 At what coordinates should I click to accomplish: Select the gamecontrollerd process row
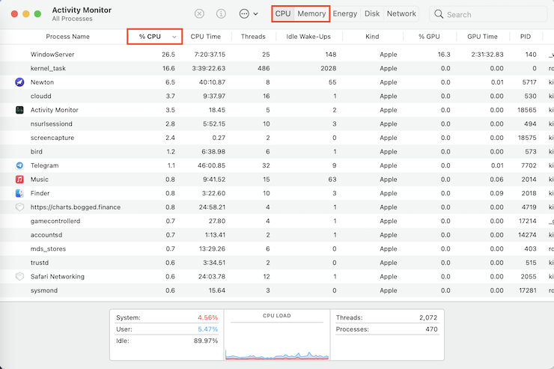click(x=277, y=221)
